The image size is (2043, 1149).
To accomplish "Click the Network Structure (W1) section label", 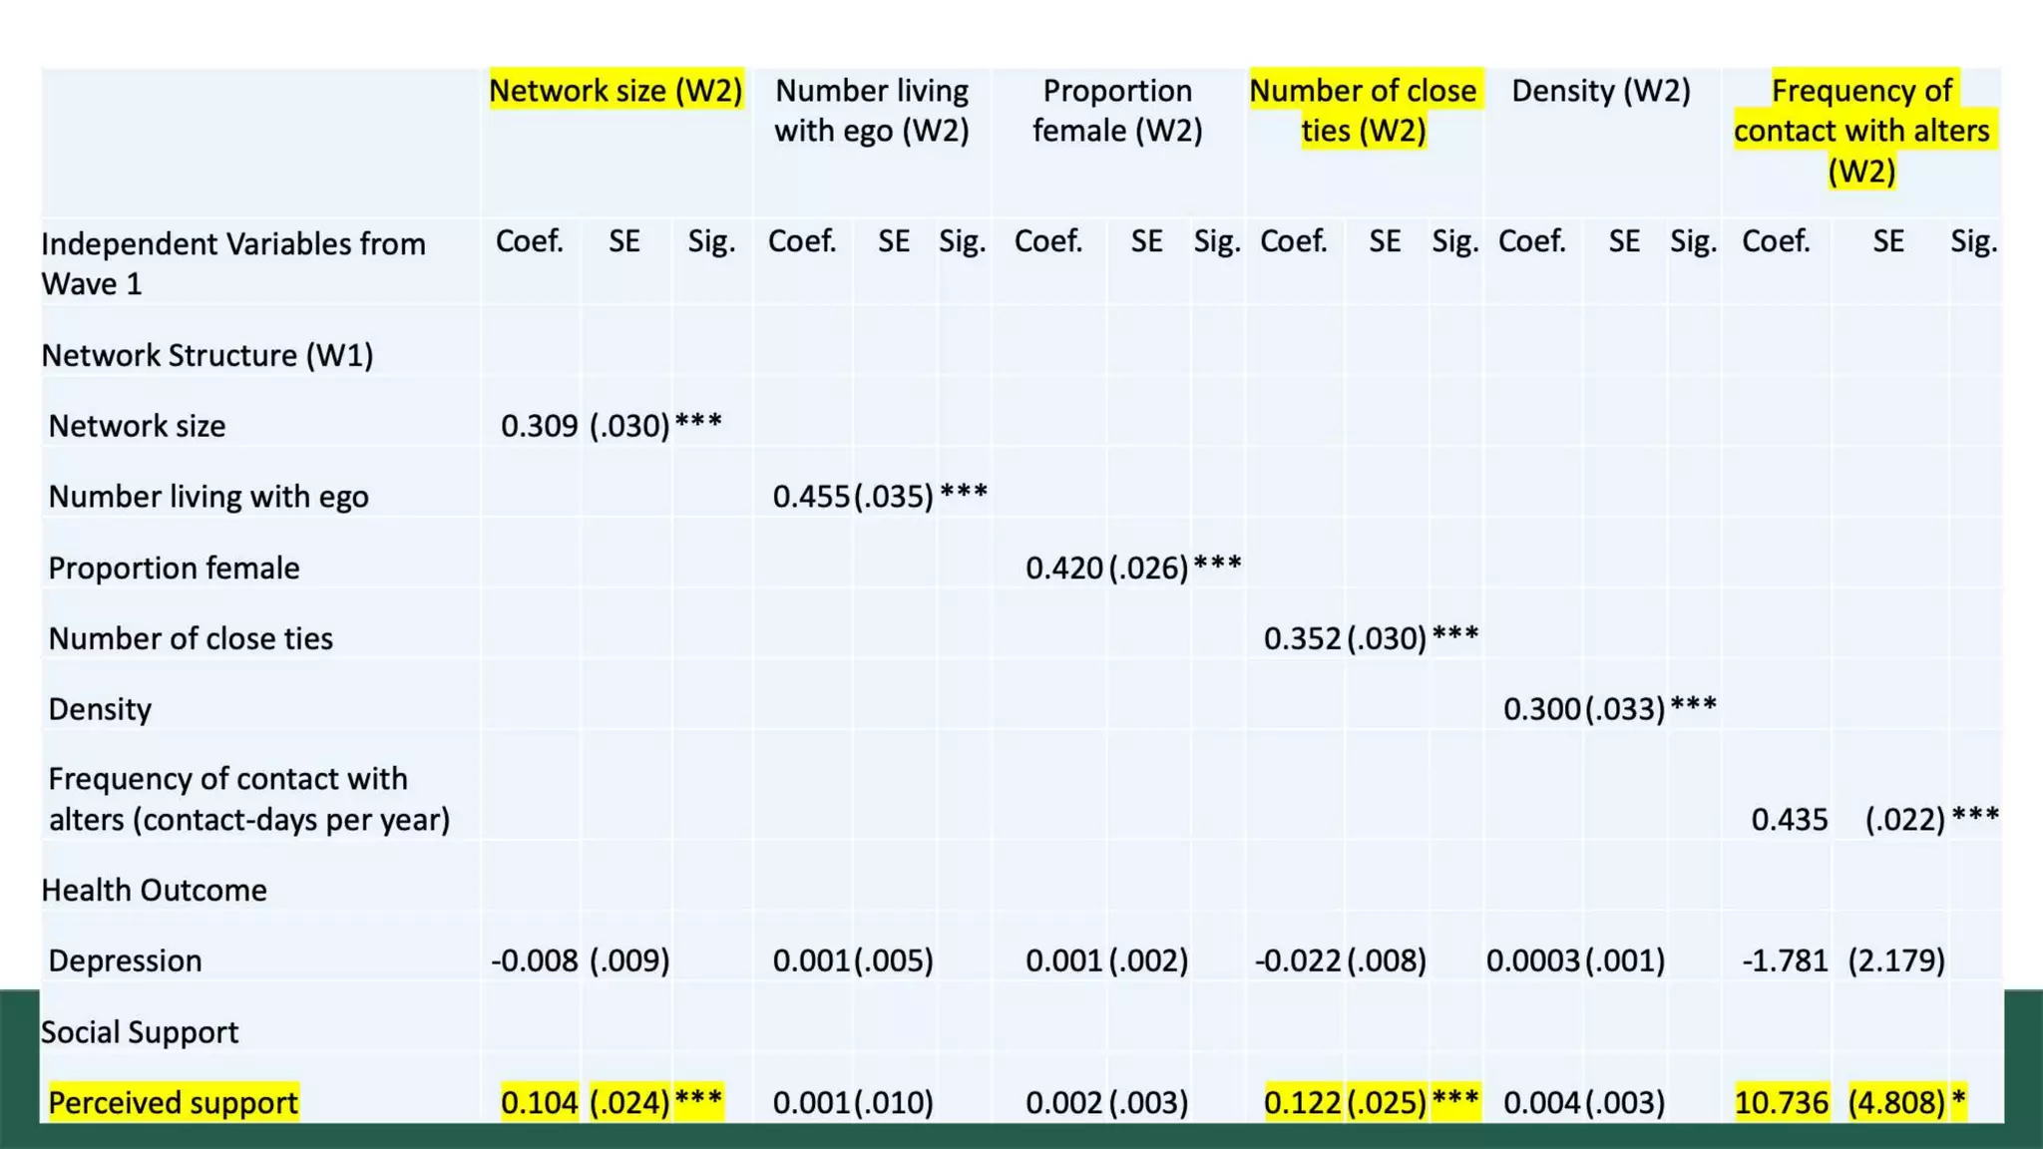I will (x=206, y=355).
